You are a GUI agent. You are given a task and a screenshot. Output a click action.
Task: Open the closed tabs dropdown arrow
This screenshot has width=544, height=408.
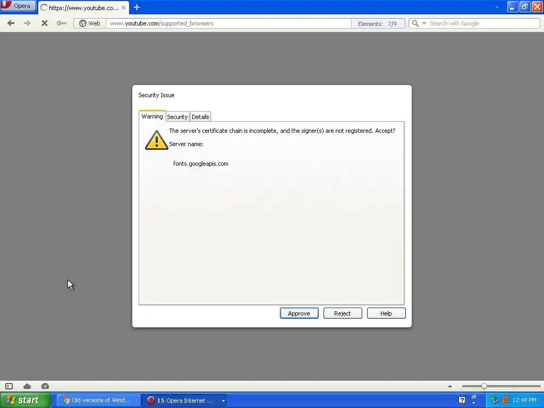[x=497, y=7]
